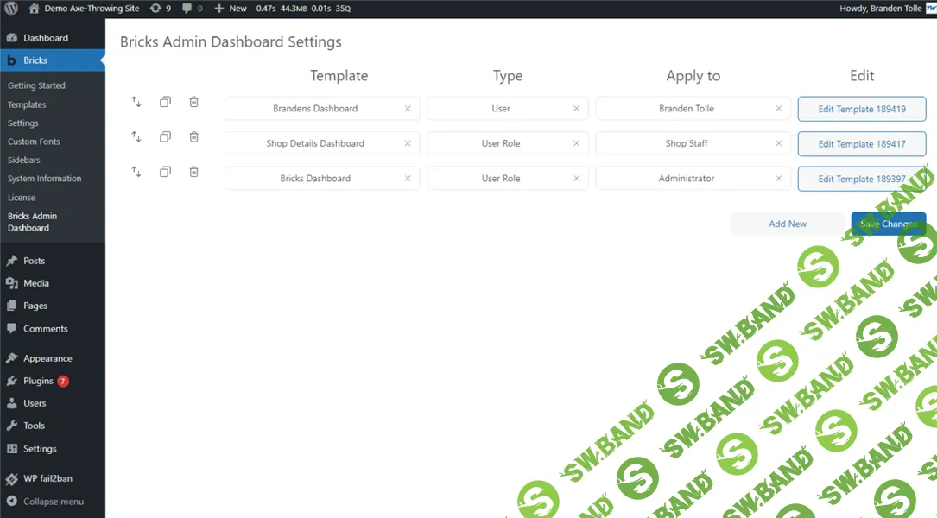The height and width of the screenshot is (518, 937).
Task: Click reorder arrows for Shop Details Dashboard row
Action: 136,136
